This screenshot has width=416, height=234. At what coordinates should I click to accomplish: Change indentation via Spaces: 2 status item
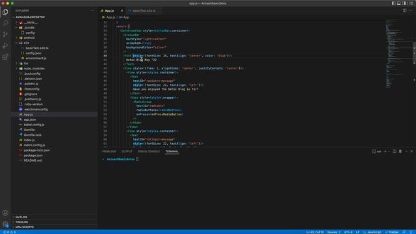coord(333,232)
